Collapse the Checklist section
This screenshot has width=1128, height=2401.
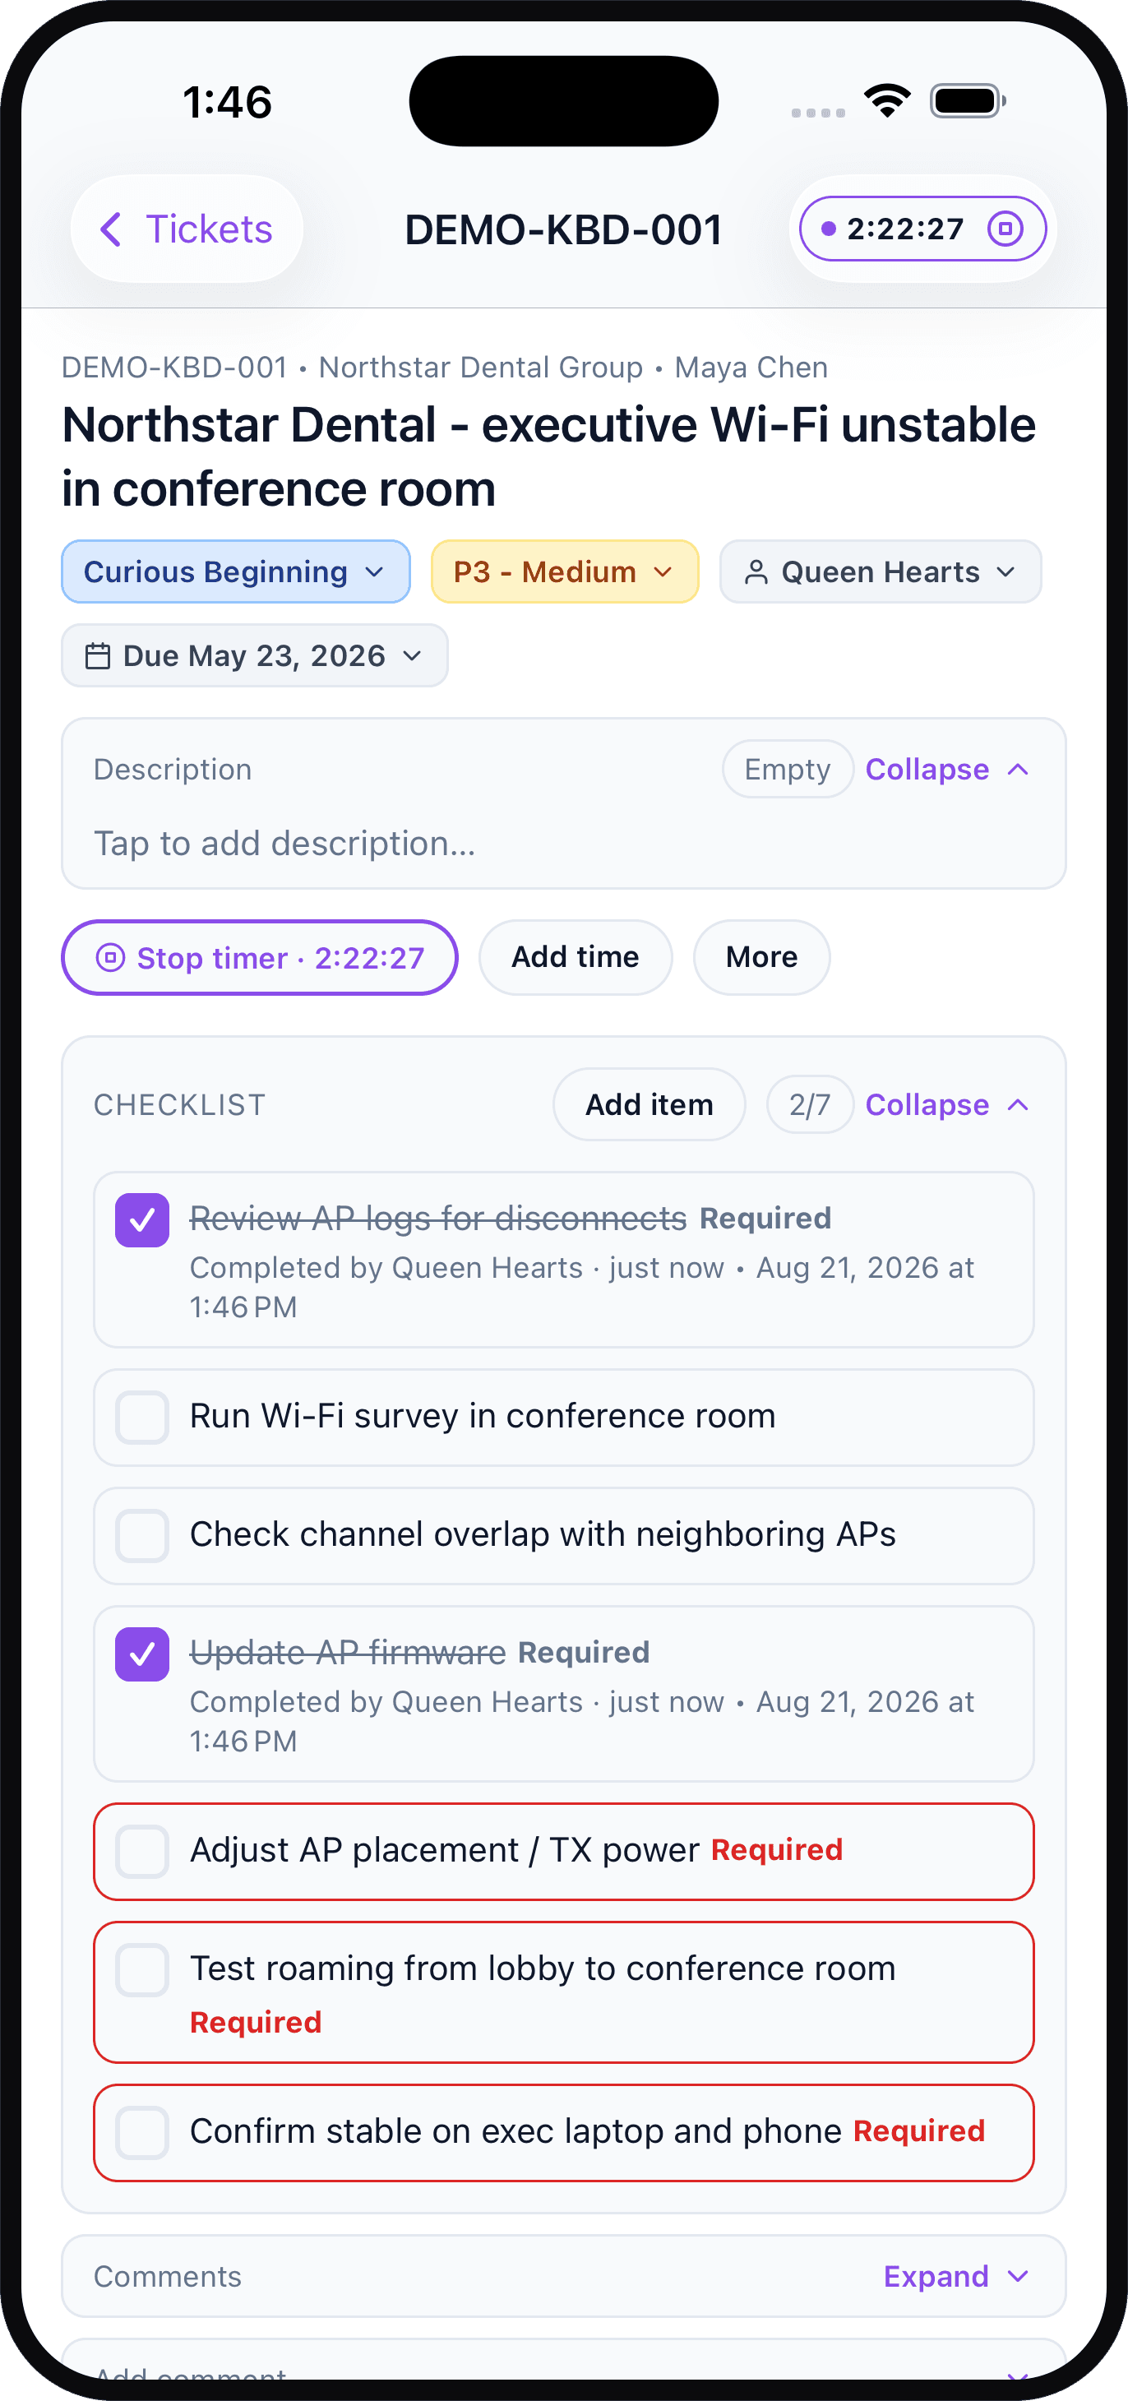(x=947, y=1104)
